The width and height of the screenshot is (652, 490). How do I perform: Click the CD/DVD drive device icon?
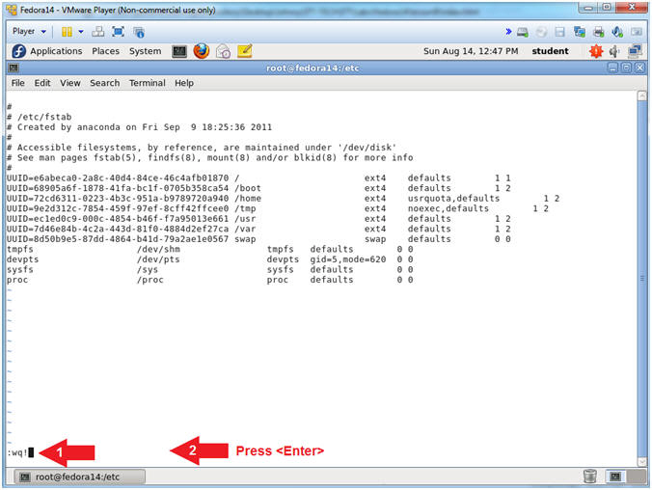[x=541, y=32]
